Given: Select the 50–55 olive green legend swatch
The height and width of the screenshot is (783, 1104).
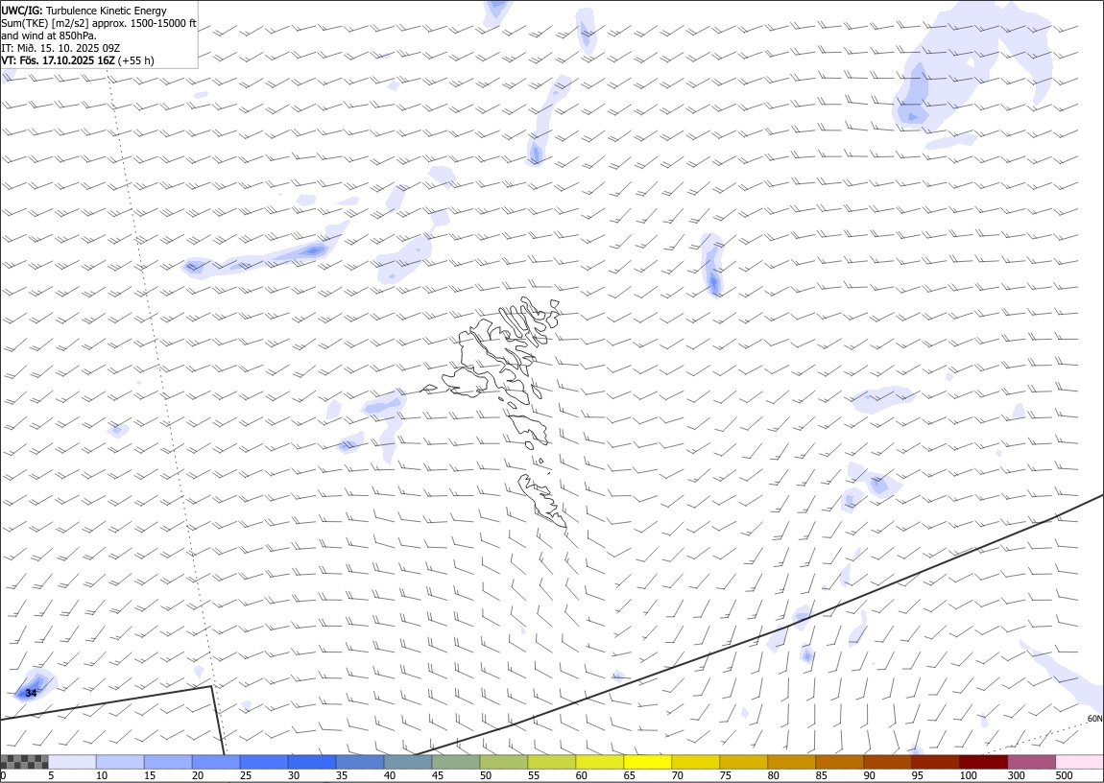Looking at the screenshot, I should pyautogui.click(x=503, y=762).
